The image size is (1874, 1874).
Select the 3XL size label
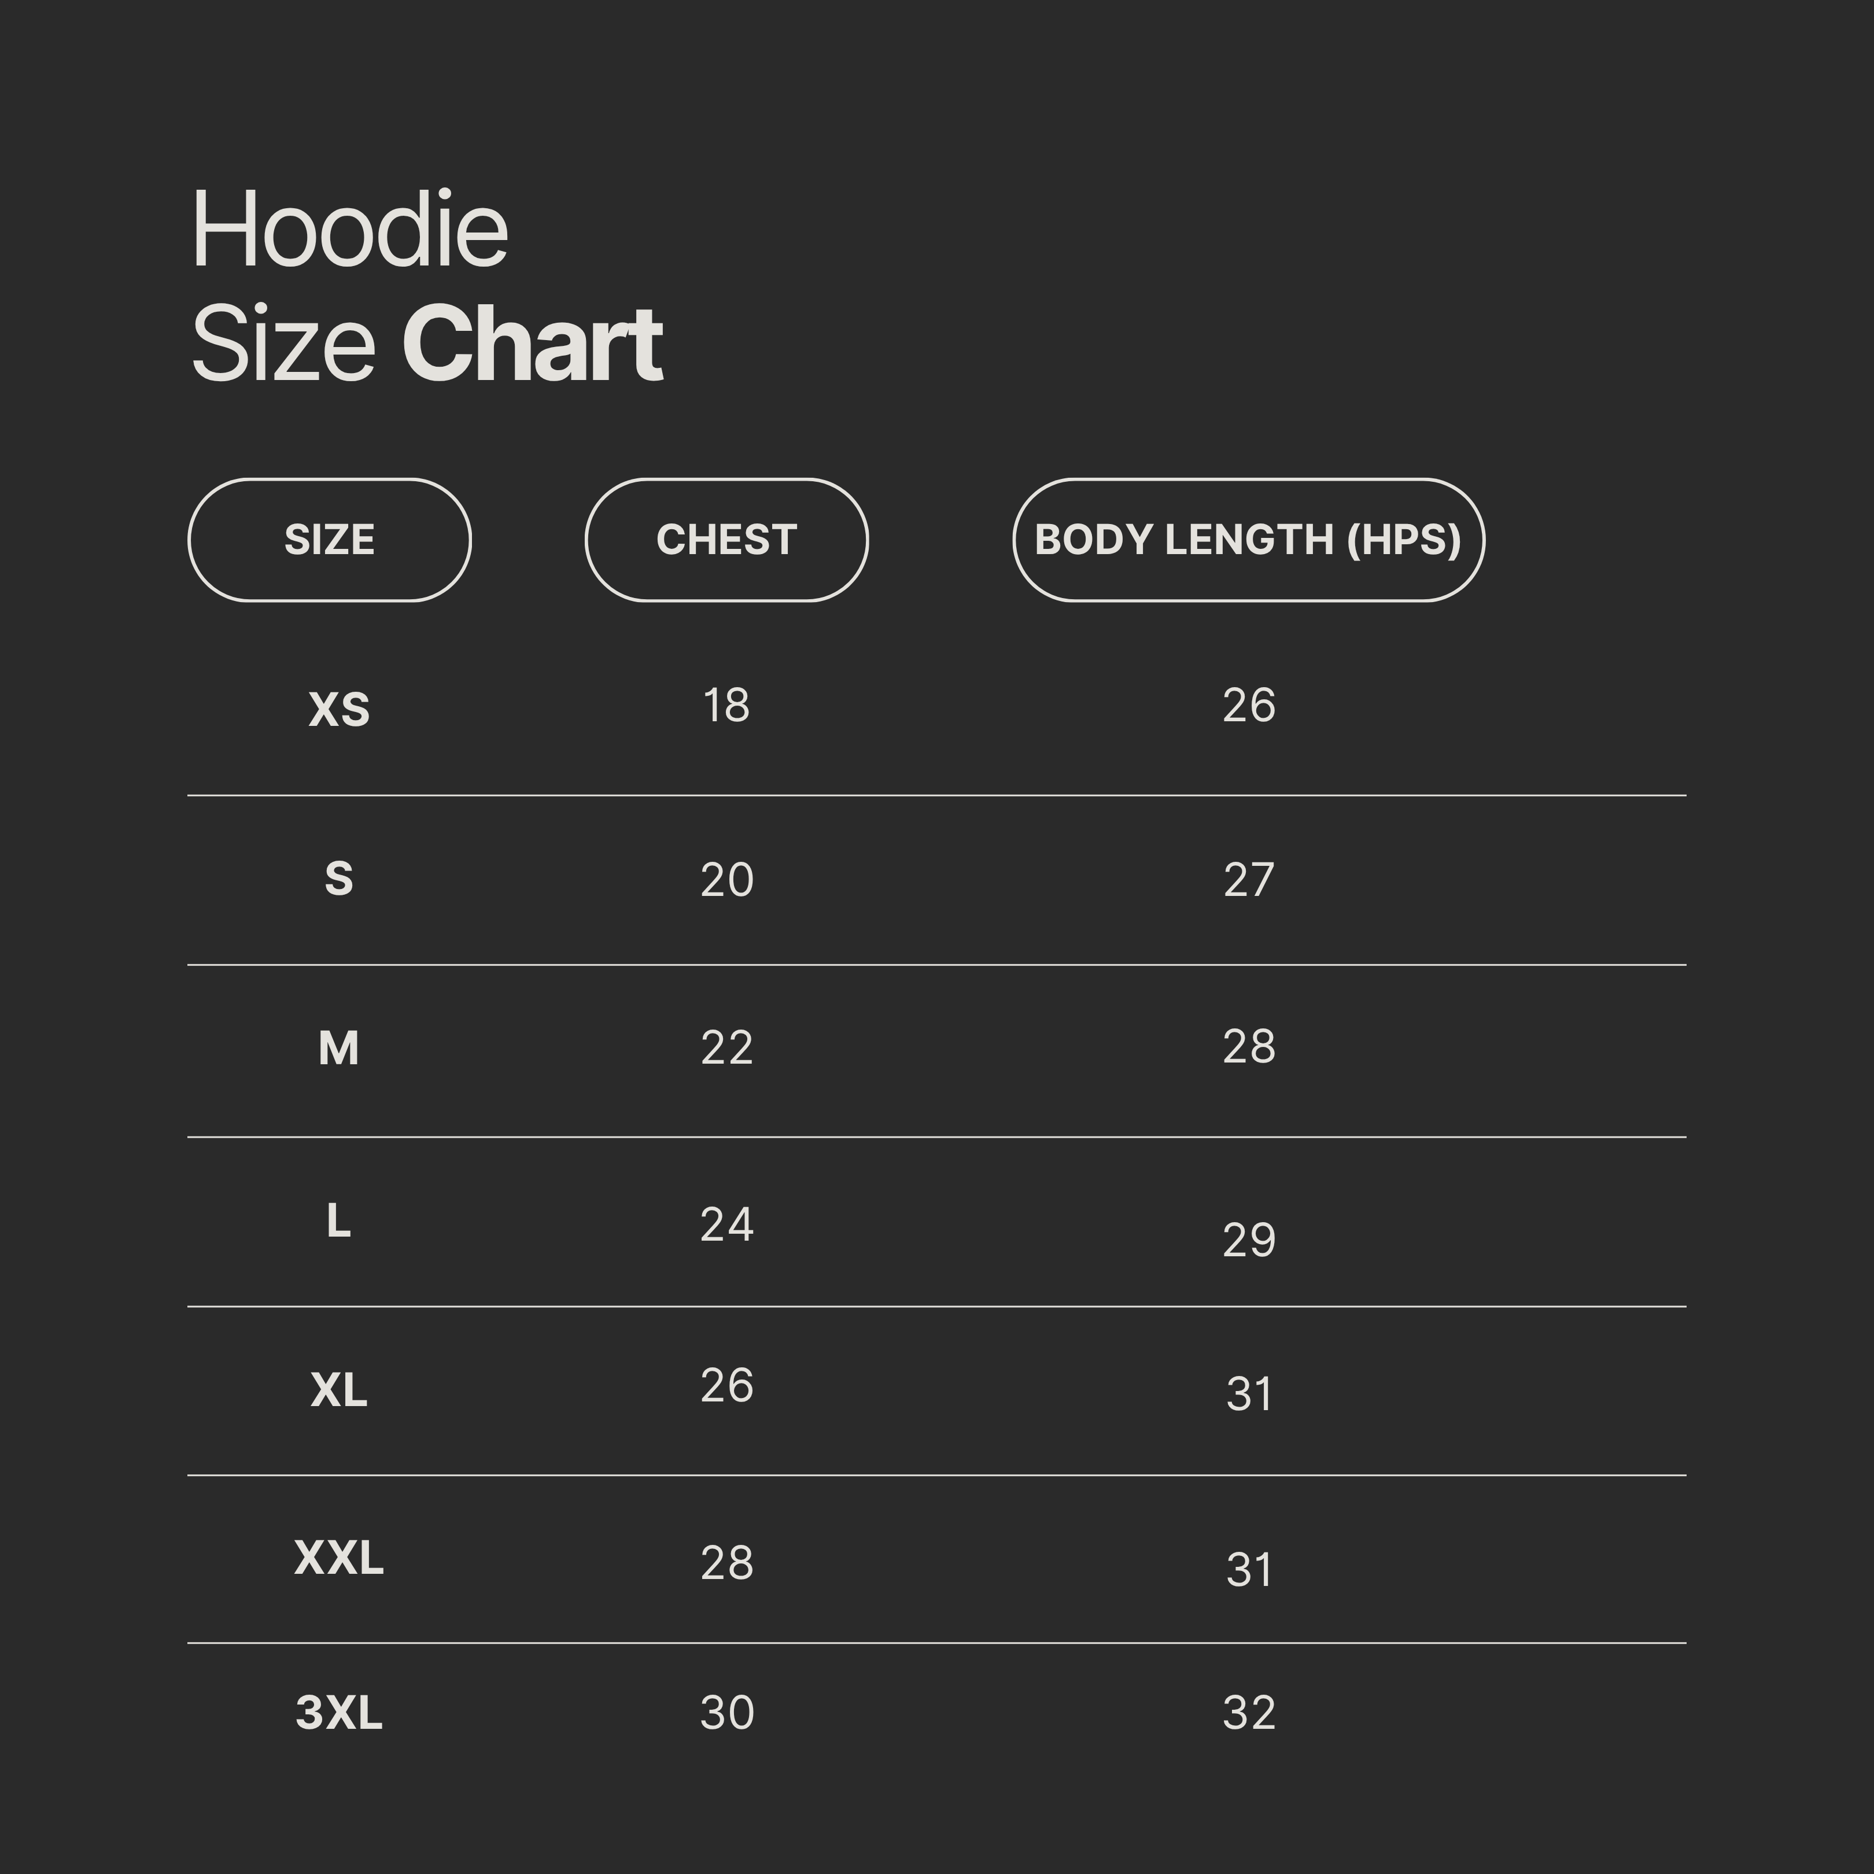click(x=338, y=1712)
